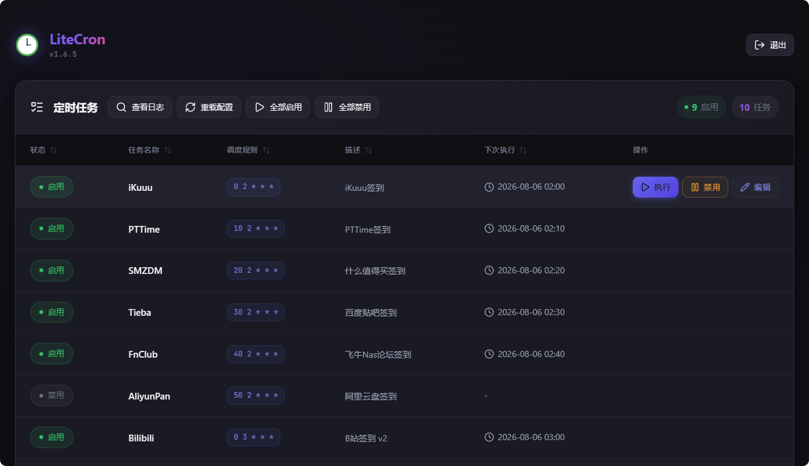The image size is (809, 466).
Task: Run the iKuuu task with 执行
Action: point(656,187)
